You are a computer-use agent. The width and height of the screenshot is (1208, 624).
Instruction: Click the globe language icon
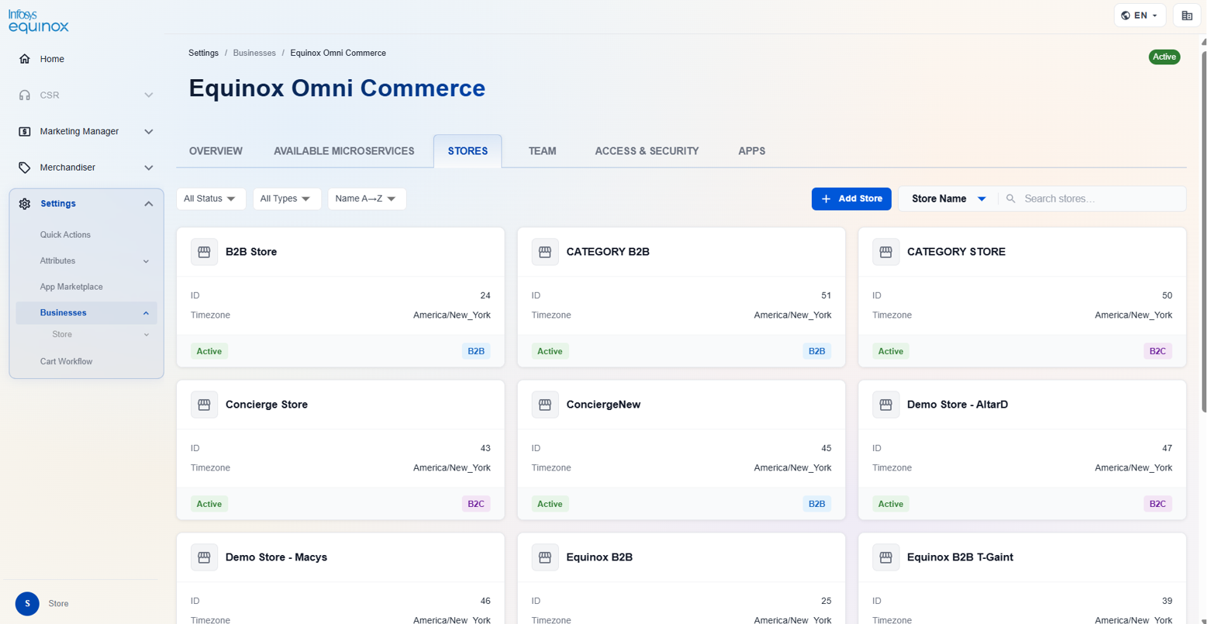(1126, 16)
